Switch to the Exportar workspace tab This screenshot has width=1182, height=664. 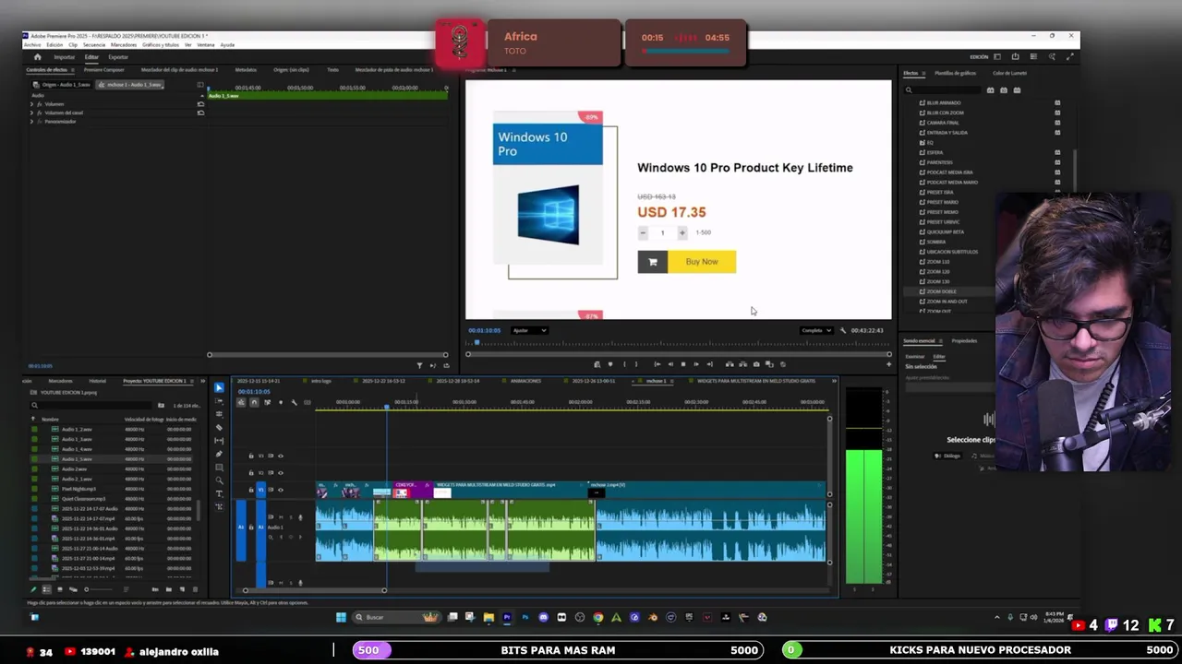(x=118, y=57)
